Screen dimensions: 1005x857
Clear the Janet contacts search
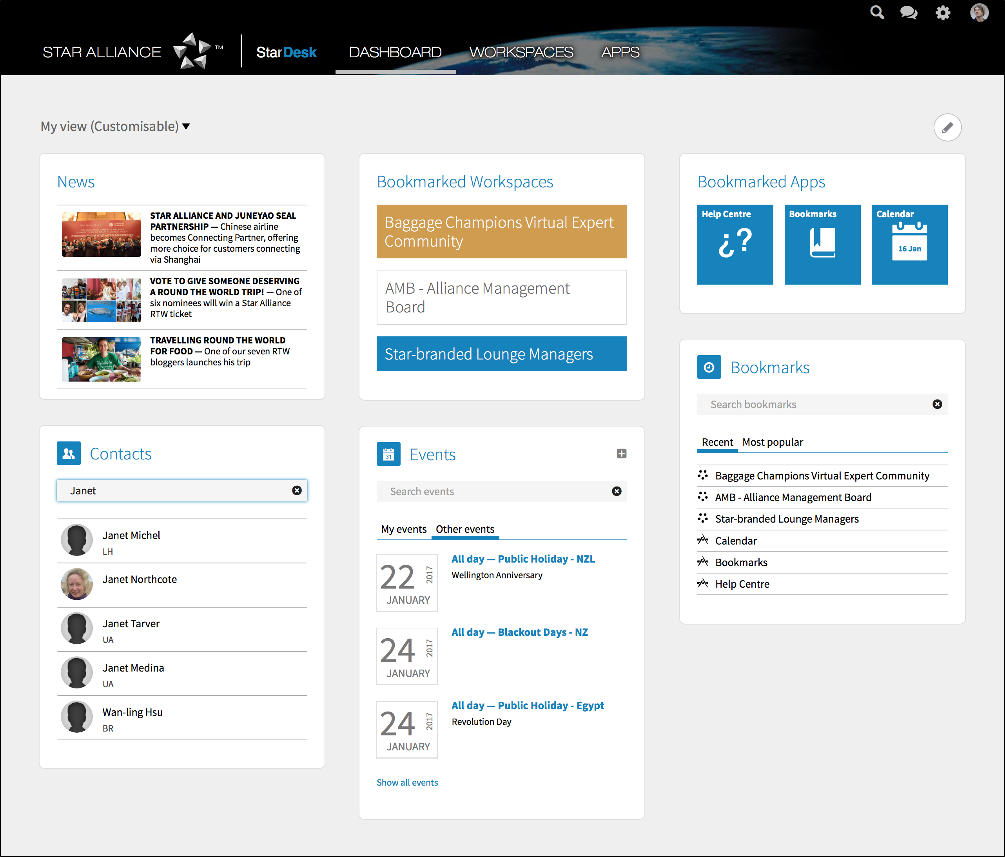297,490
